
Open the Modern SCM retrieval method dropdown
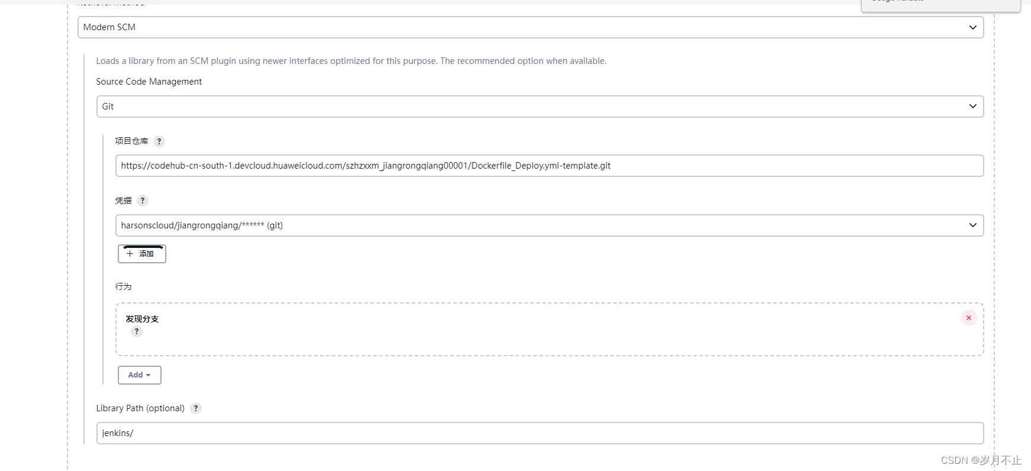point(530,27)
